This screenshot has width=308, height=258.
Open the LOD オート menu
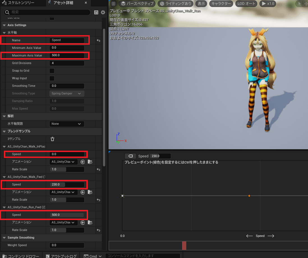(246, 4)
